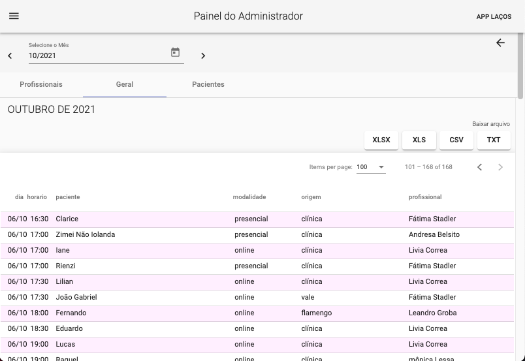This screenshot has height=361, width=525.
Task: Export data as TXT
Action: pyautogui.click(x=494, y=140)
